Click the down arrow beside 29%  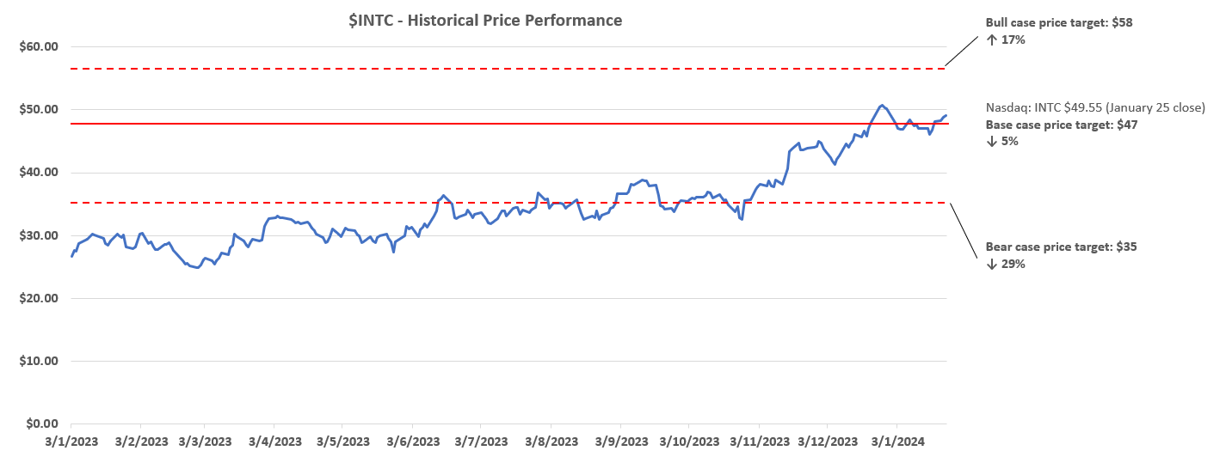point(990,265)
